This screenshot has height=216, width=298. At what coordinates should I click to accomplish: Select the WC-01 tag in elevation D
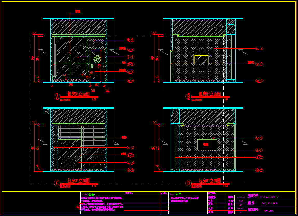(259, 138)
